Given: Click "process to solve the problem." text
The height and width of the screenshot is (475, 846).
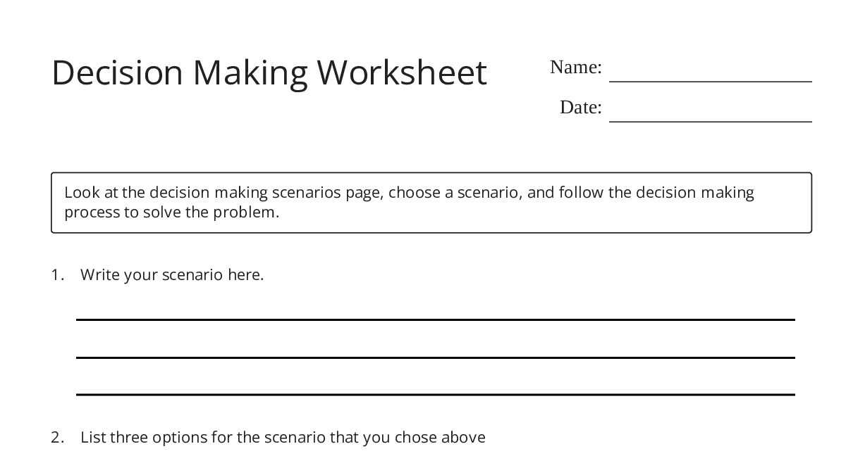Looking at the screenshot, I should point(172,213).
